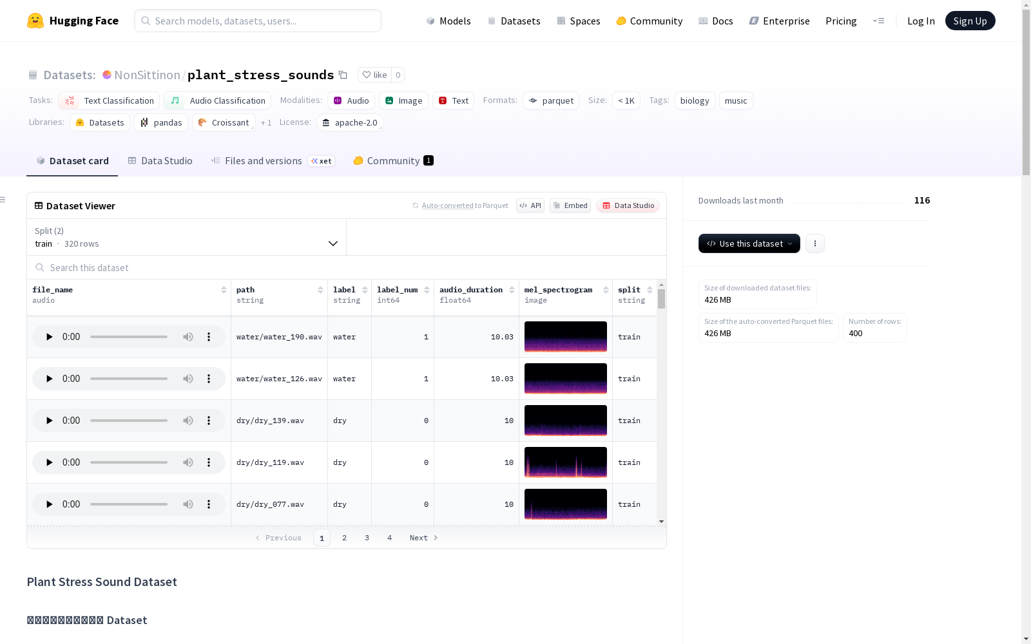Sort by the mel_spectrogram column
This screenshot has height=644, width=1031.
click(x=606, y=290)
